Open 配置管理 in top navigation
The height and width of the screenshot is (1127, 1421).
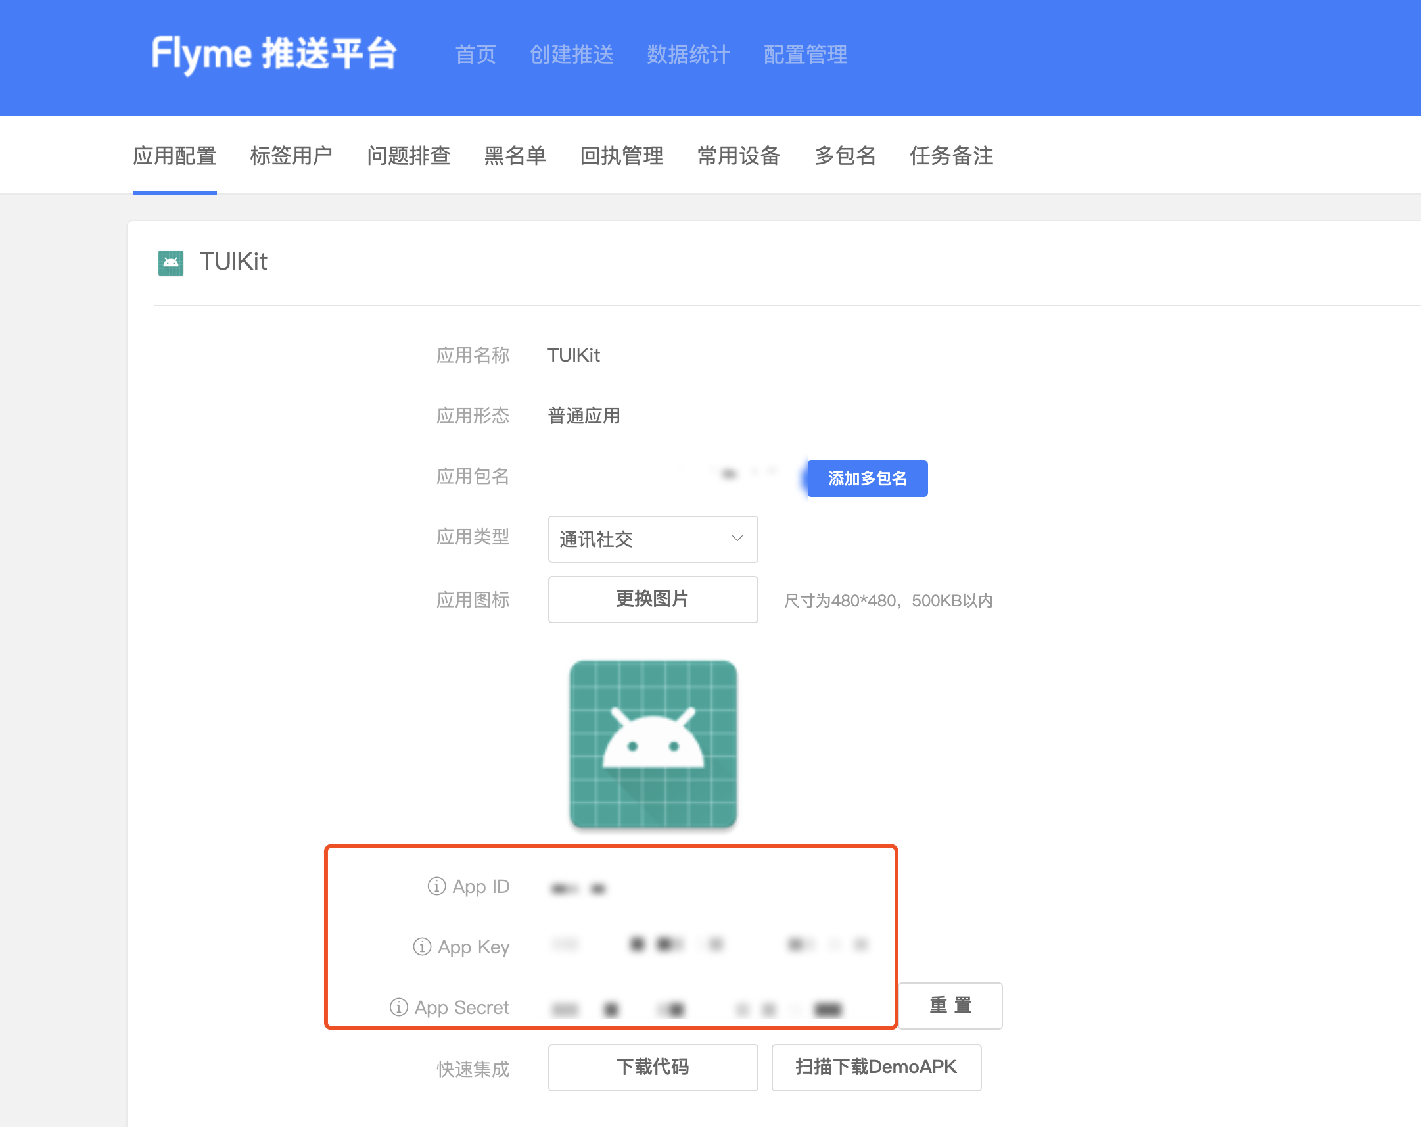point(804,55)
